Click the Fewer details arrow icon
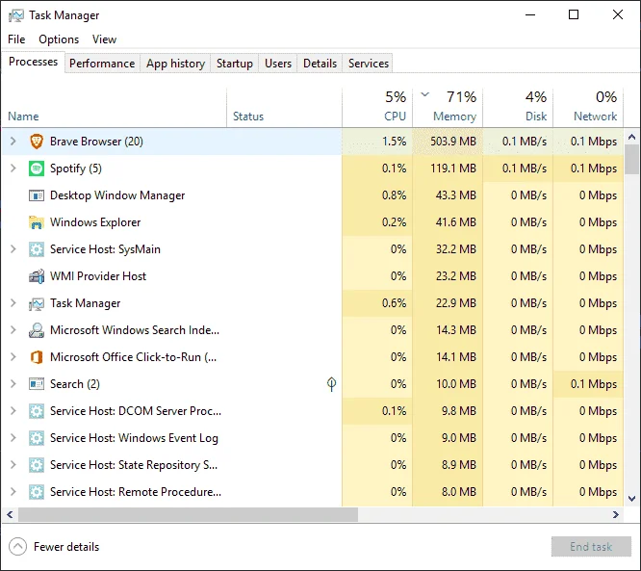This screenshot has height=571, width=641. point(17,547)
